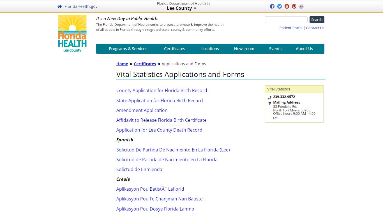The width and height of the screenshot is (383, 215).
Task: Click the phone number 239-332-9572
Action: coord(284,97)
